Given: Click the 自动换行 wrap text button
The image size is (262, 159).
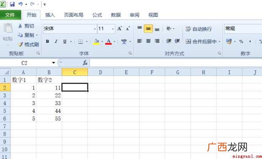Looking at the screenshot, I should (199, 29).
